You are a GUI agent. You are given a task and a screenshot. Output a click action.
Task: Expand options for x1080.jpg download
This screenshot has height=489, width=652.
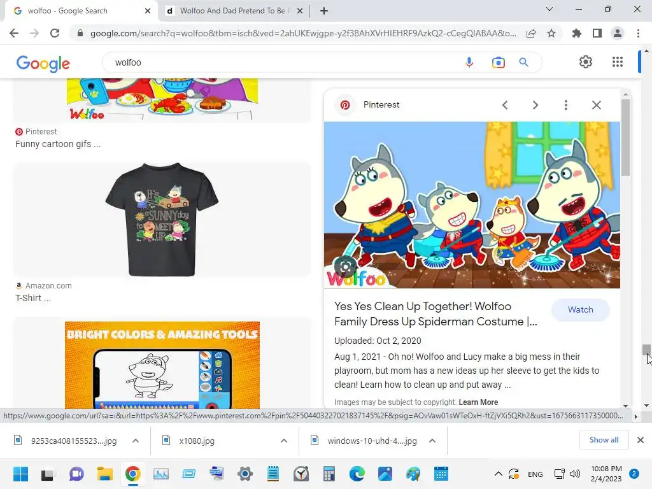point(284,441)
